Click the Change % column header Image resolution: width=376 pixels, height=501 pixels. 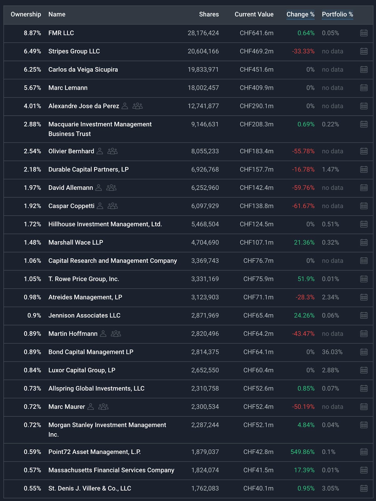pyautogui.click(x=301, y=14)
